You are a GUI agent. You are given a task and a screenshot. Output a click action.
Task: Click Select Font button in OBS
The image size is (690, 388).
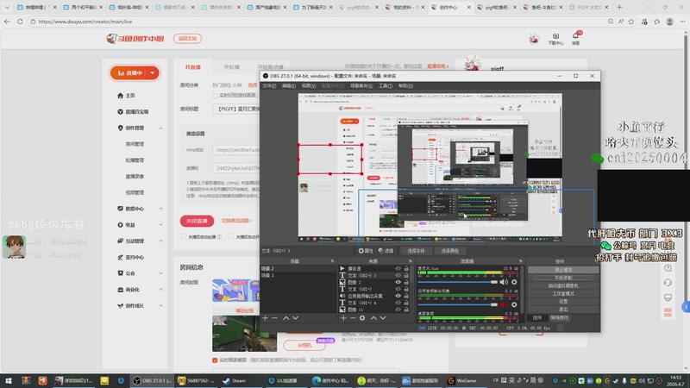click(x=416, y=251)
